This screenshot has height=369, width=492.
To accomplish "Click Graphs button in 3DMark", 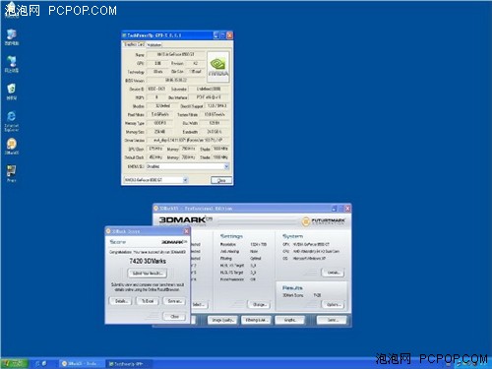I will pos(289,320).
